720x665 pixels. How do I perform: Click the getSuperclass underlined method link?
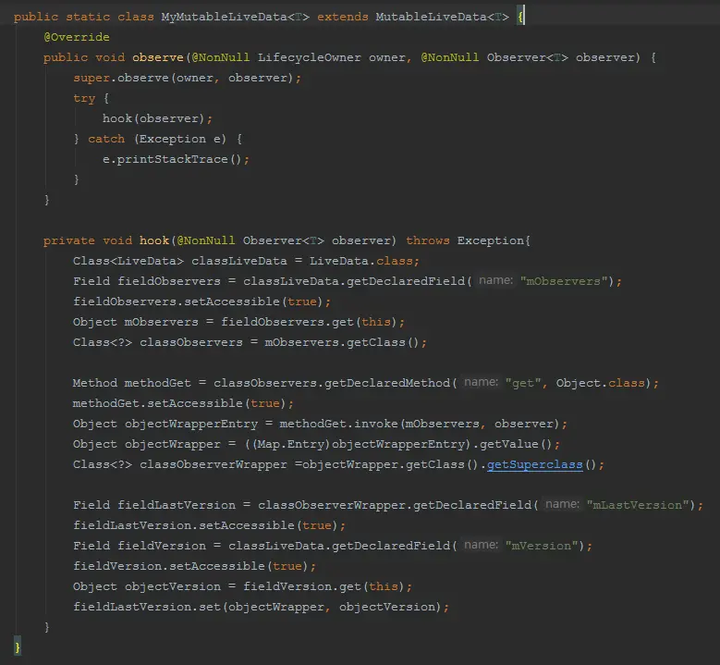[x=534, y=464]
